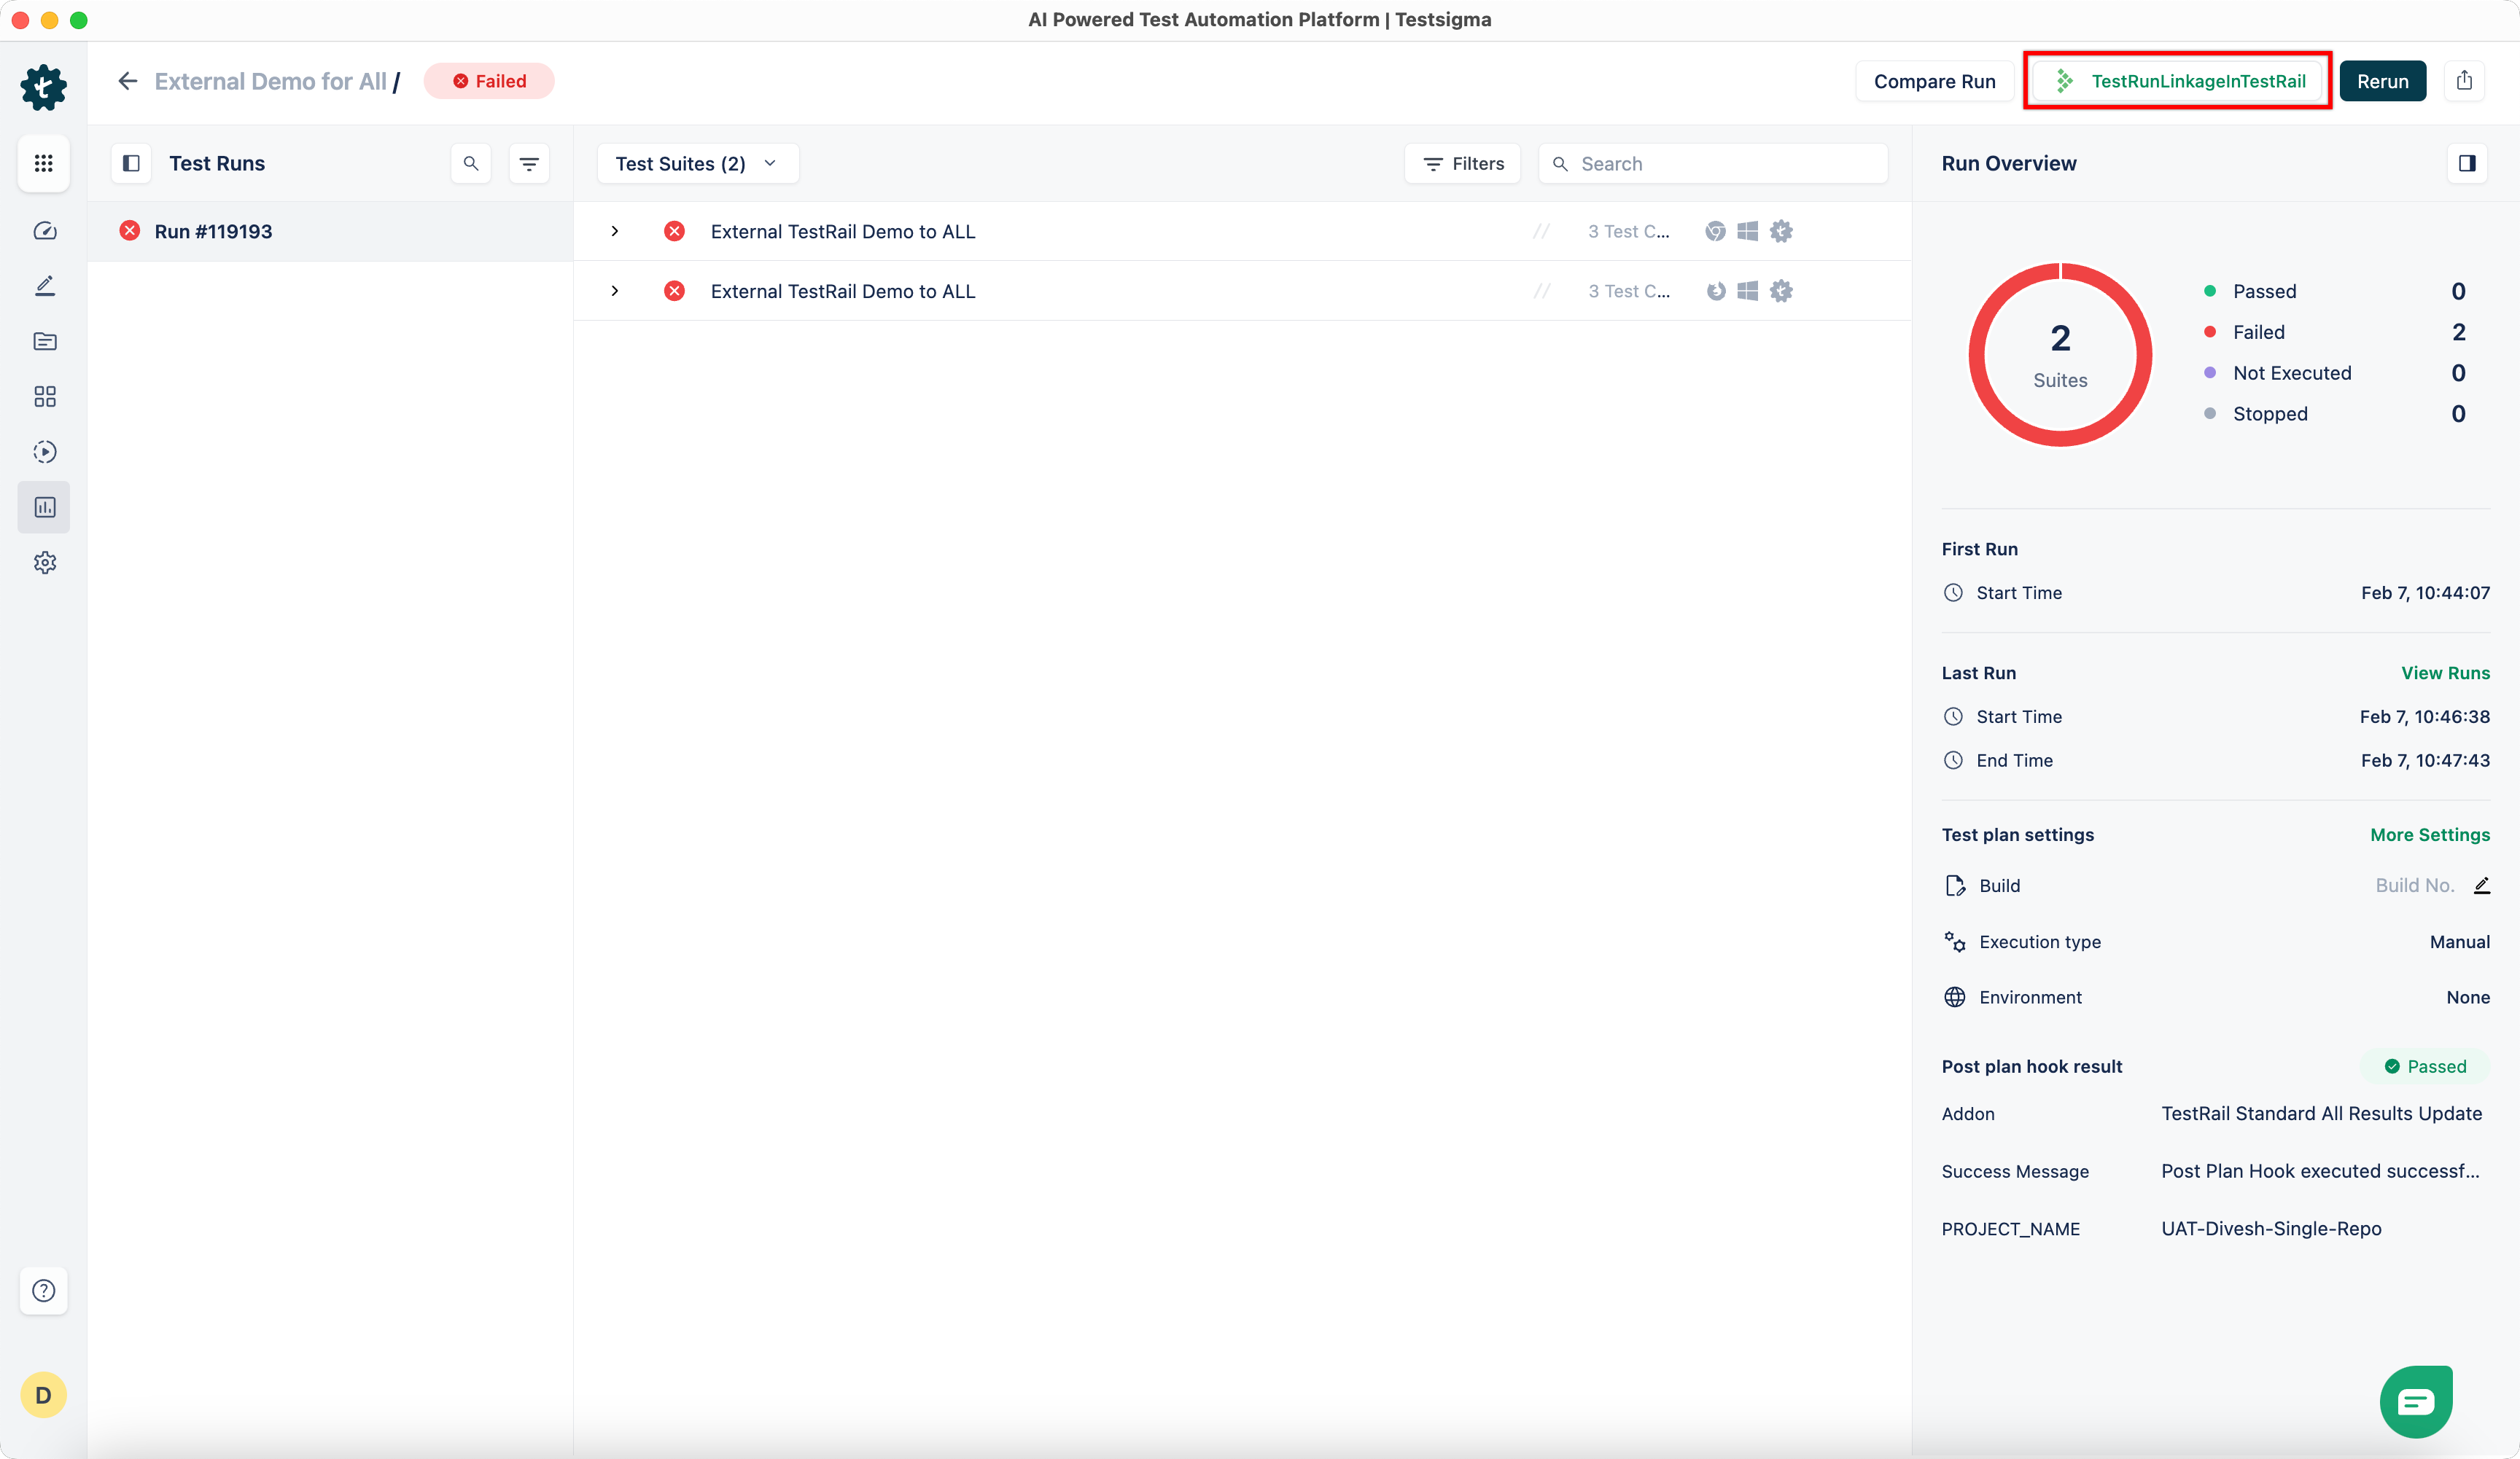Viewport: 2520px width, 1459px height.
Task: Open the Test Runs filter icon
Action: click(529, 163)
